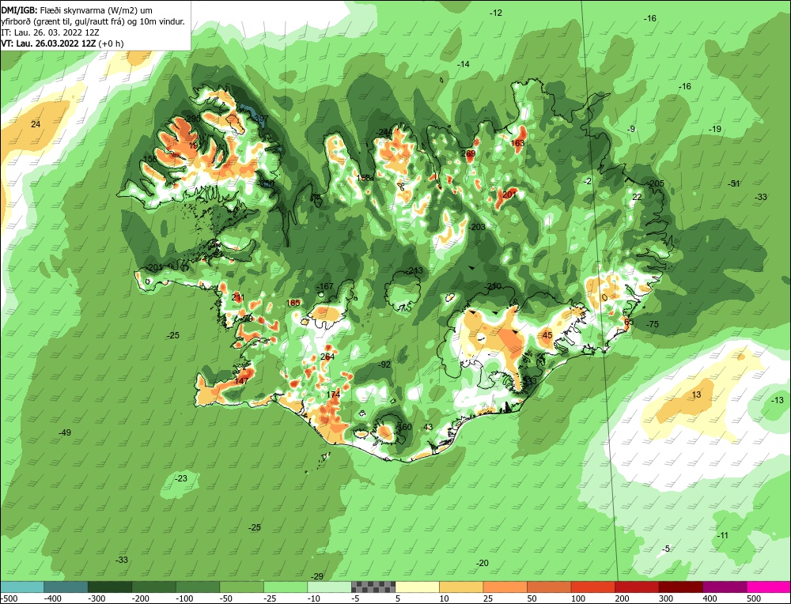Screen dimensions: 791x604
Task: Click the map value "-9"
Action: click(x=631, y=129)
